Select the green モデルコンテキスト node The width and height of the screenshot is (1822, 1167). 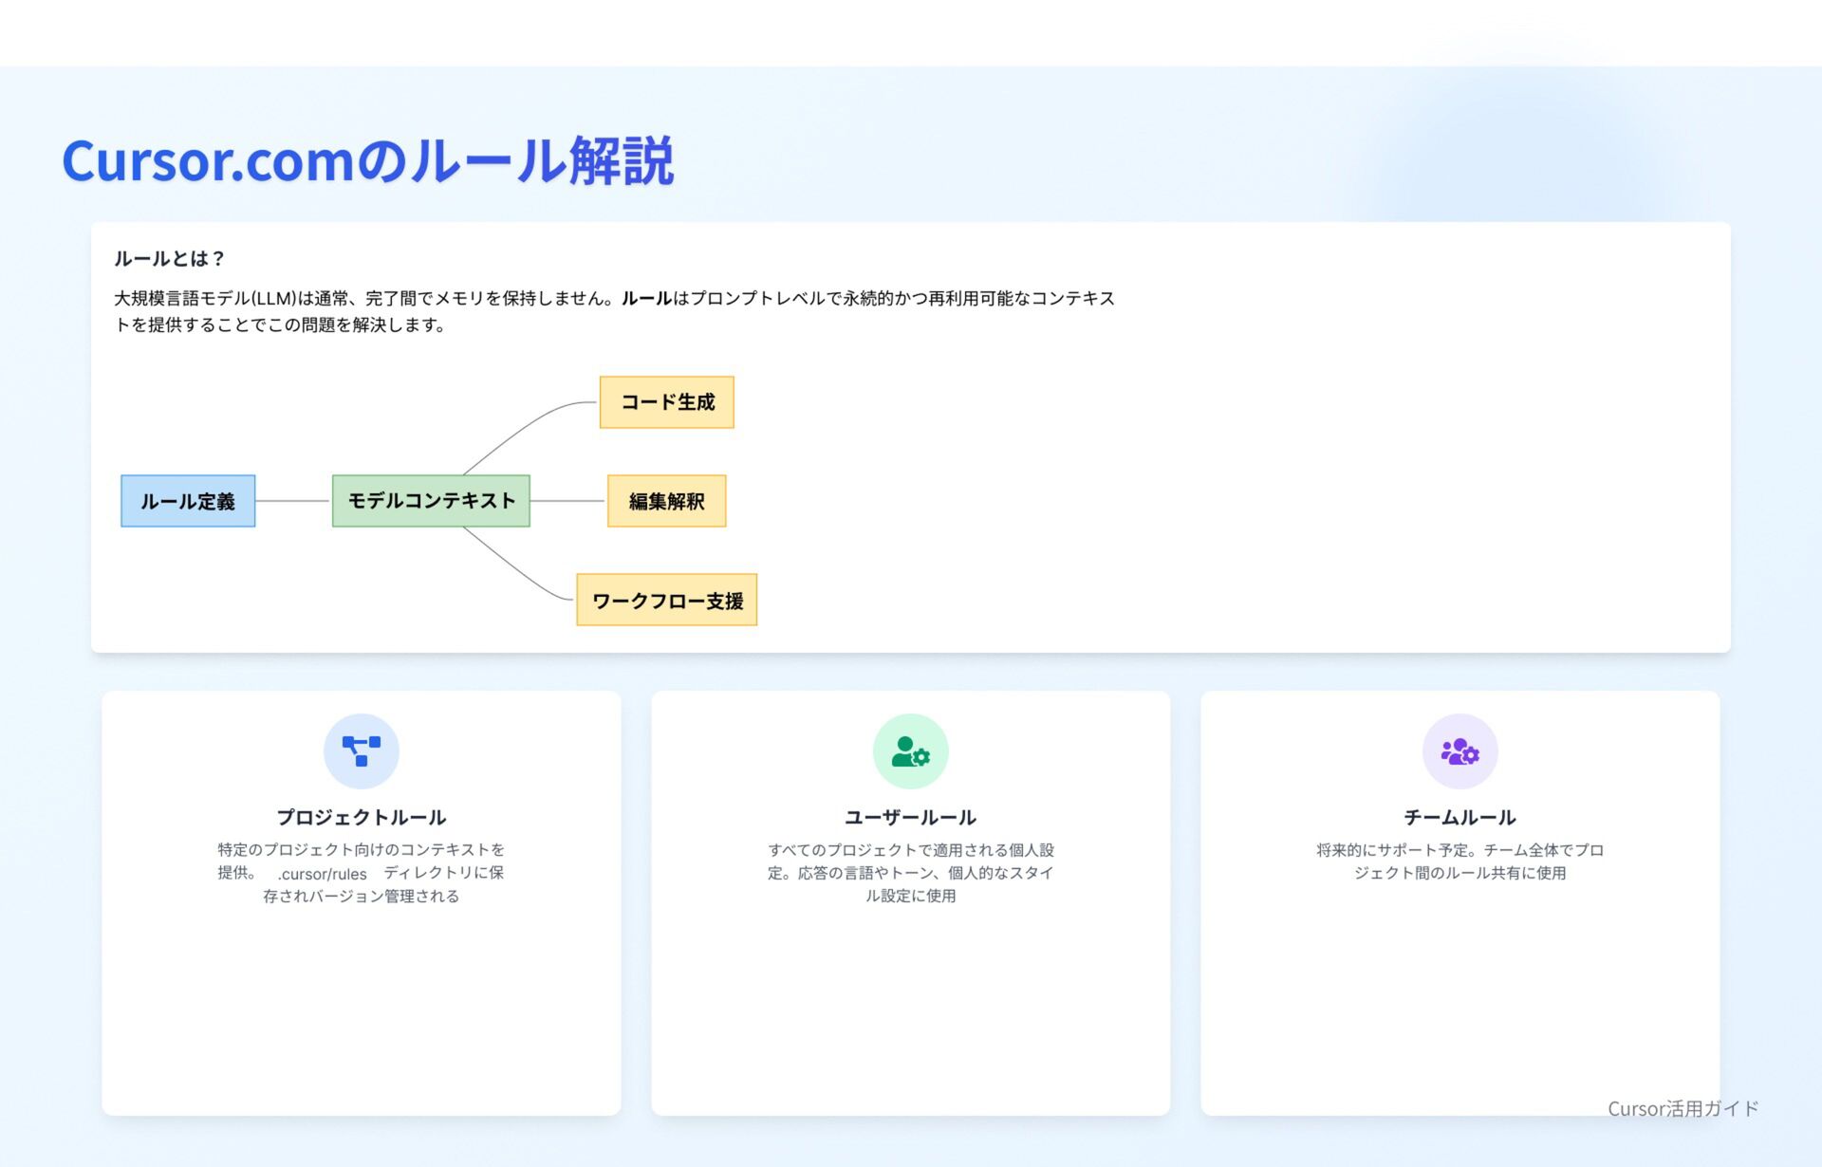431,501
